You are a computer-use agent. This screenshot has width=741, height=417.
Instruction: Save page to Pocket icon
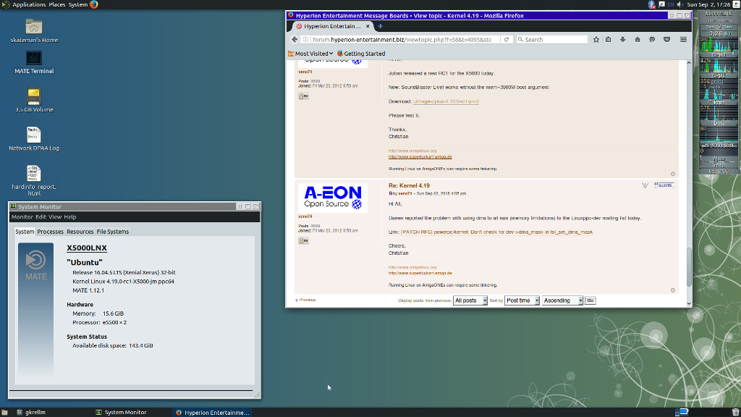(666, 40)
